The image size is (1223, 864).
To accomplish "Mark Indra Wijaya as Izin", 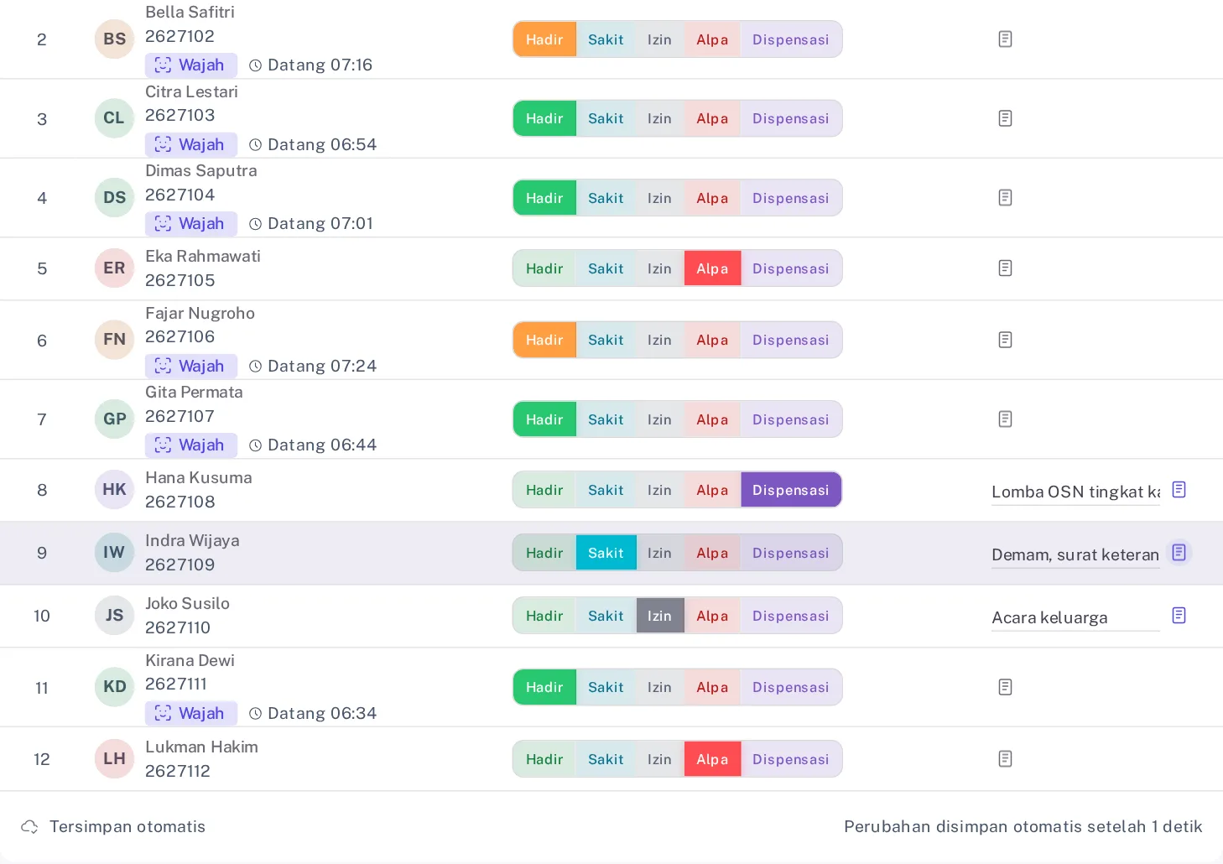I will tap(659, 553).
